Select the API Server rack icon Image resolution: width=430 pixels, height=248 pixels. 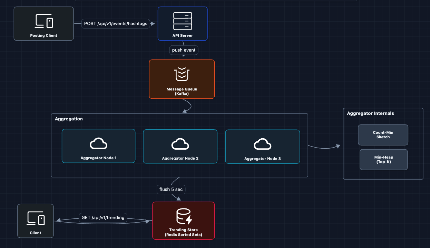tap(182, 21)
